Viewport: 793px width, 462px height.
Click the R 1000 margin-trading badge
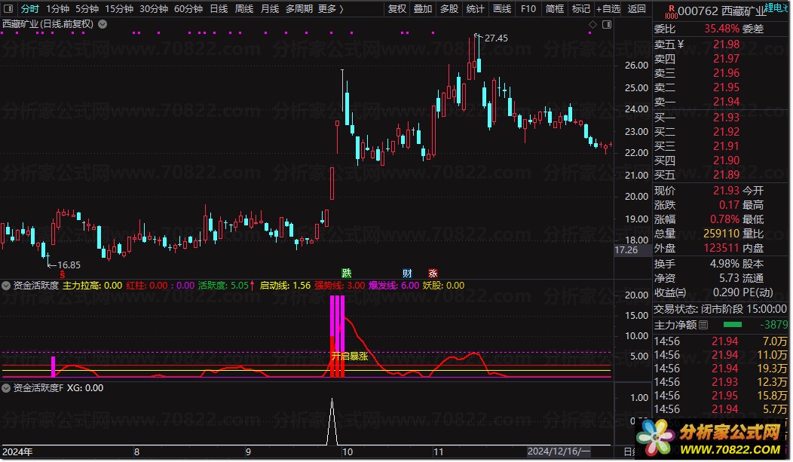coord(671,11)
